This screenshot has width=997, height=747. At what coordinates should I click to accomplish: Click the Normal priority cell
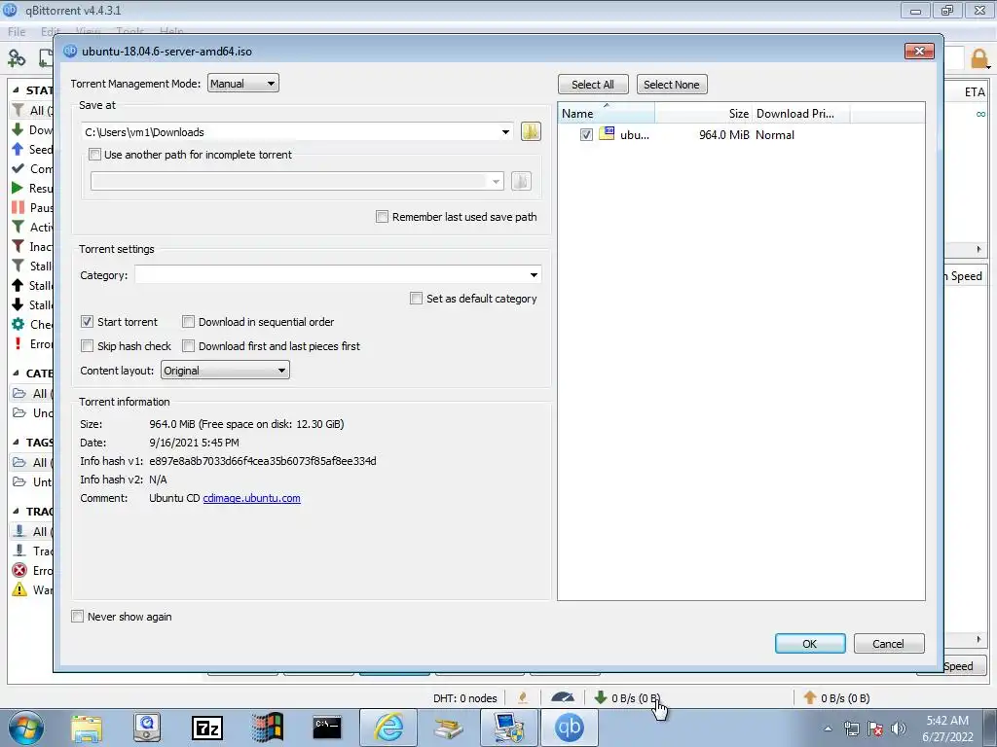775,134
